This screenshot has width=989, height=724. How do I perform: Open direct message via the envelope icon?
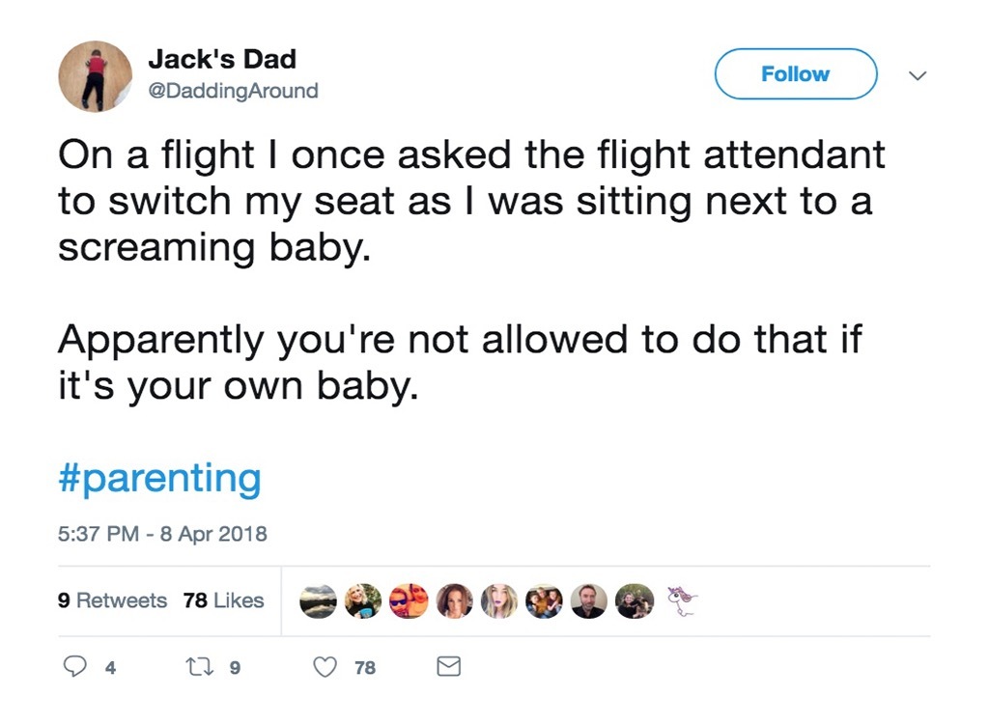coord(448,666)
